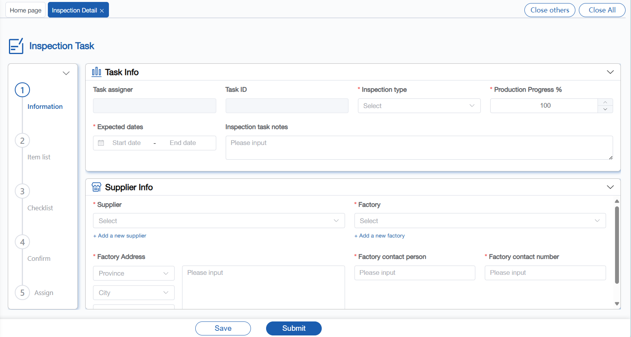Click the Factory contact number field

tap(545, 273)
